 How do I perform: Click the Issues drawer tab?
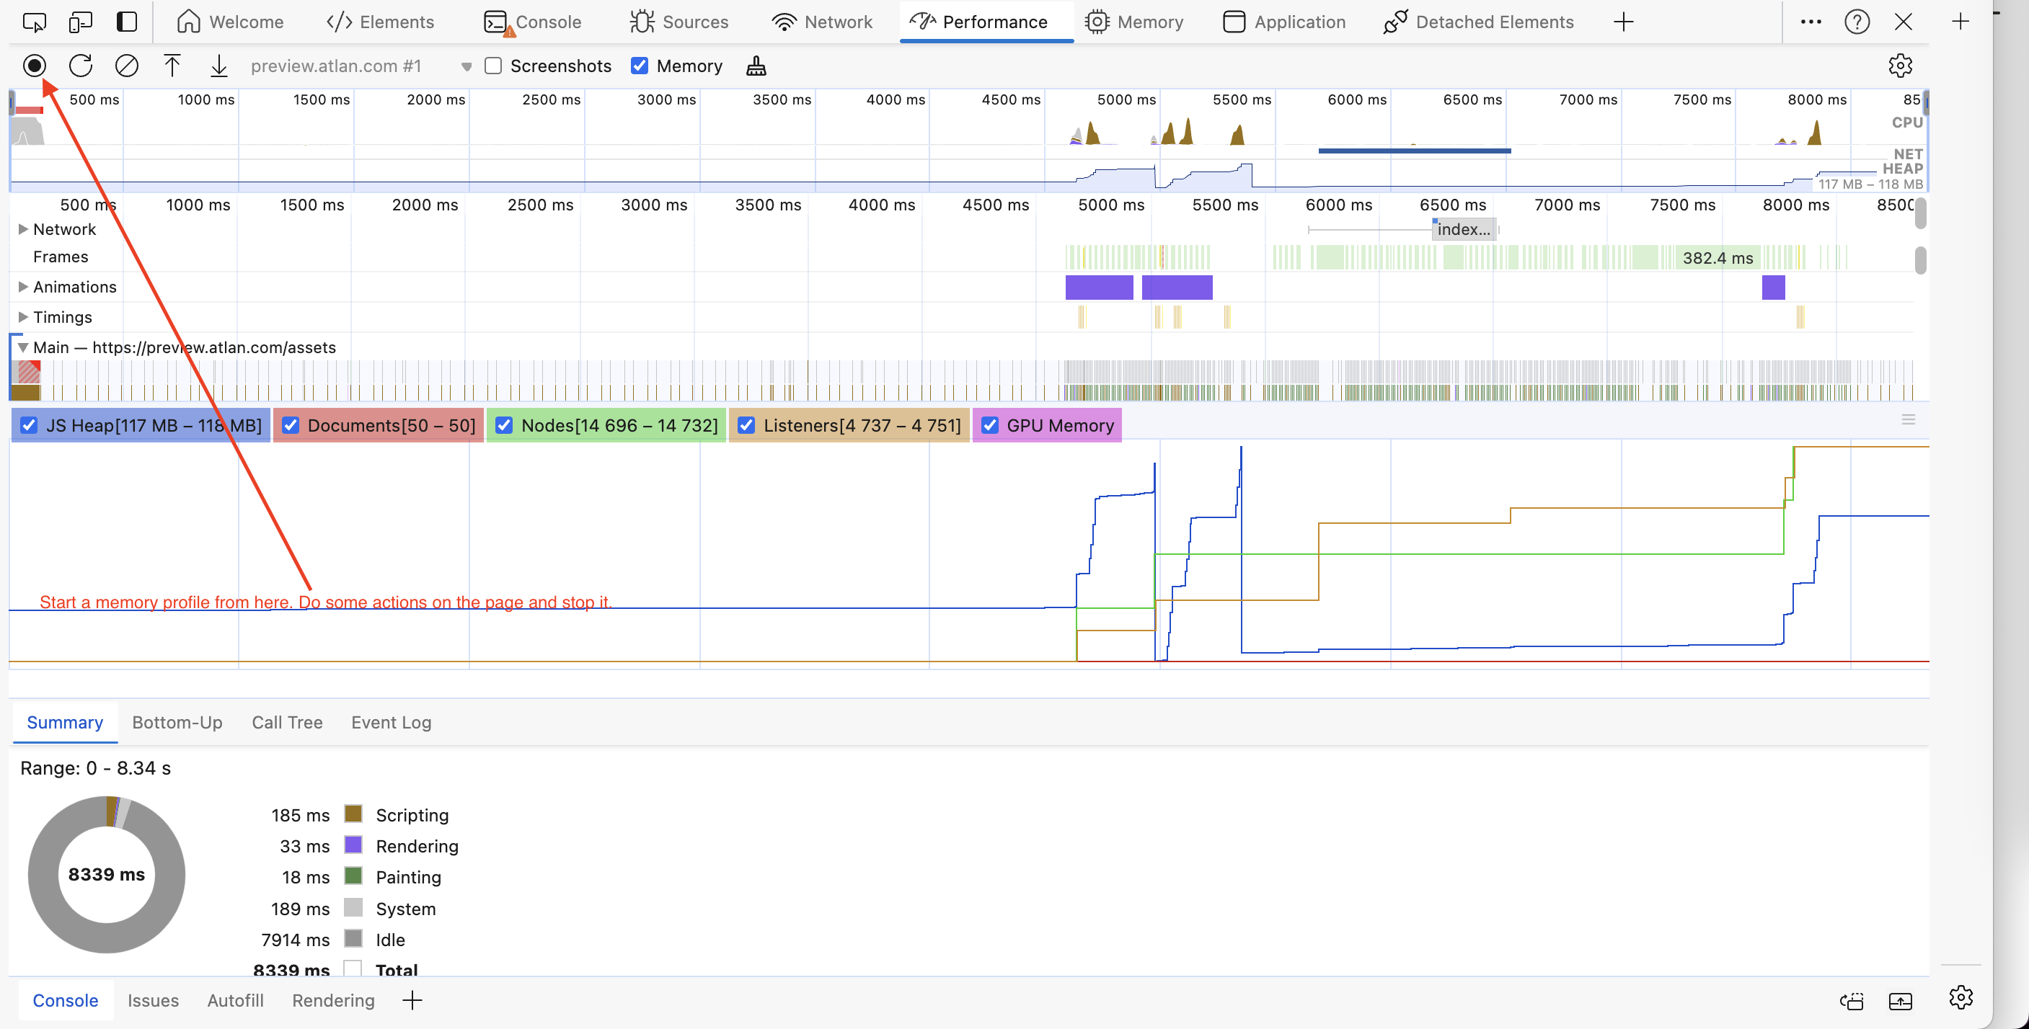pyautogui.click(x=153, y=1000)
